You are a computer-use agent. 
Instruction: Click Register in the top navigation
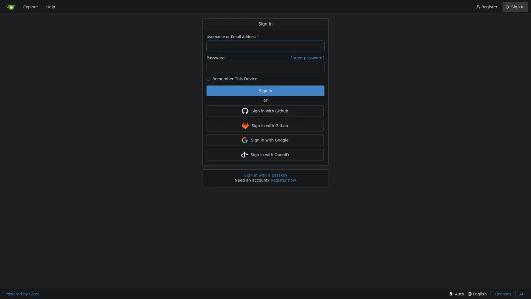(x=487, y=7)
